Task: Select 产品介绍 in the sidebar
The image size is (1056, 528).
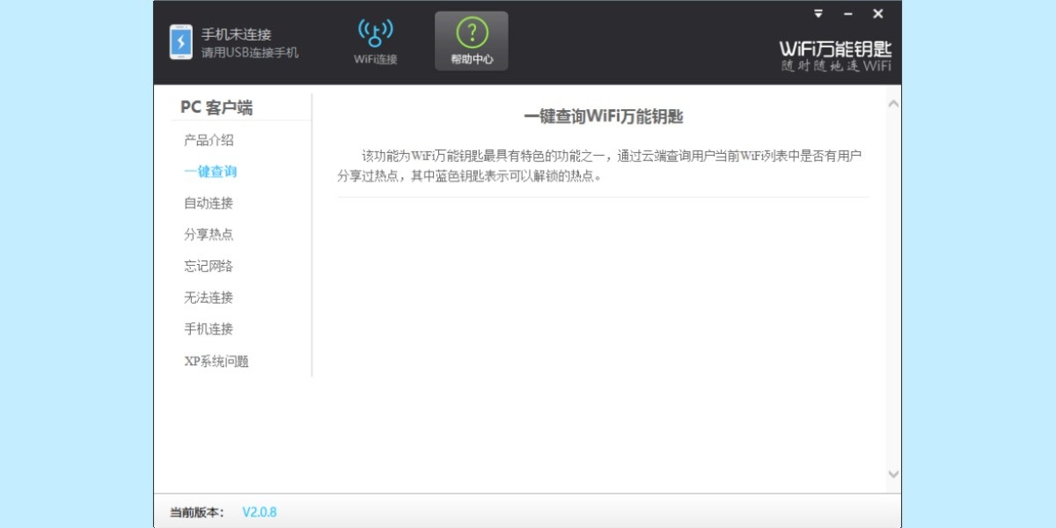Action: (209, 140)
